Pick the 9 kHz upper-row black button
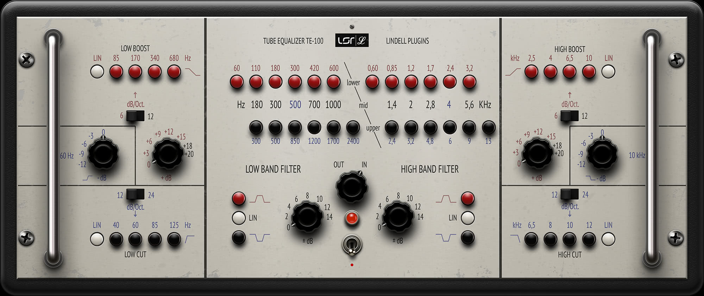 469,128
